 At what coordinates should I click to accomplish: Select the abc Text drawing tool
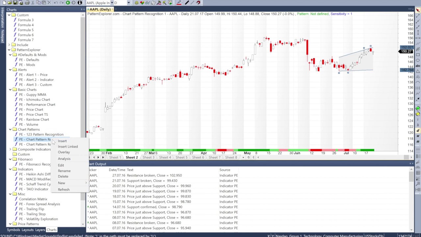coord(418,66)
